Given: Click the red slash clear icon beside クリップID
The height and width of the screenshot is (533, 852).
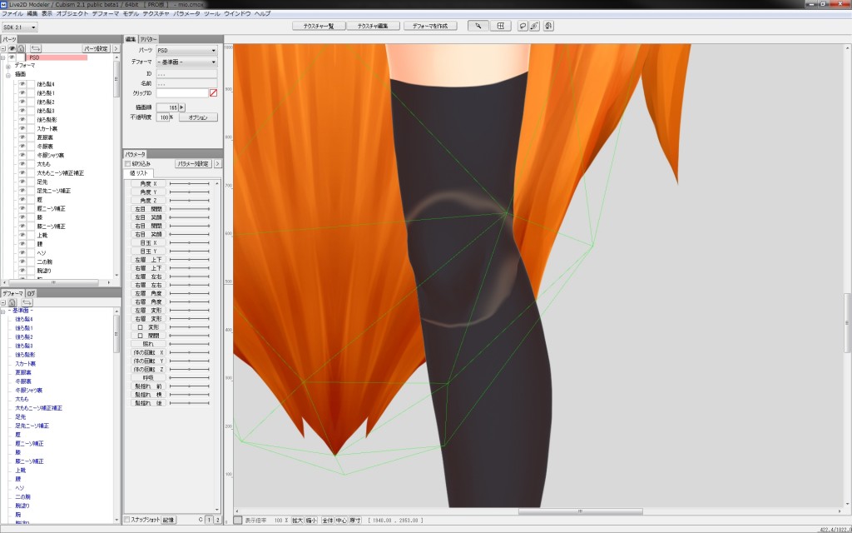Looking at the screenshot, I should click(x=213, y=93).
